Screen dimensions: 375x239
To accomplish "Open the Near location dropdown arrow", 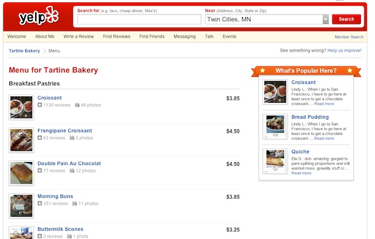I will (x=326, y=19).
